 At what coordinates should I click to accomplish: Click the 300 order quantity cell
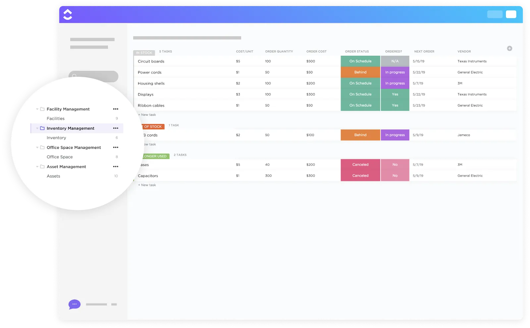[268, 176]
